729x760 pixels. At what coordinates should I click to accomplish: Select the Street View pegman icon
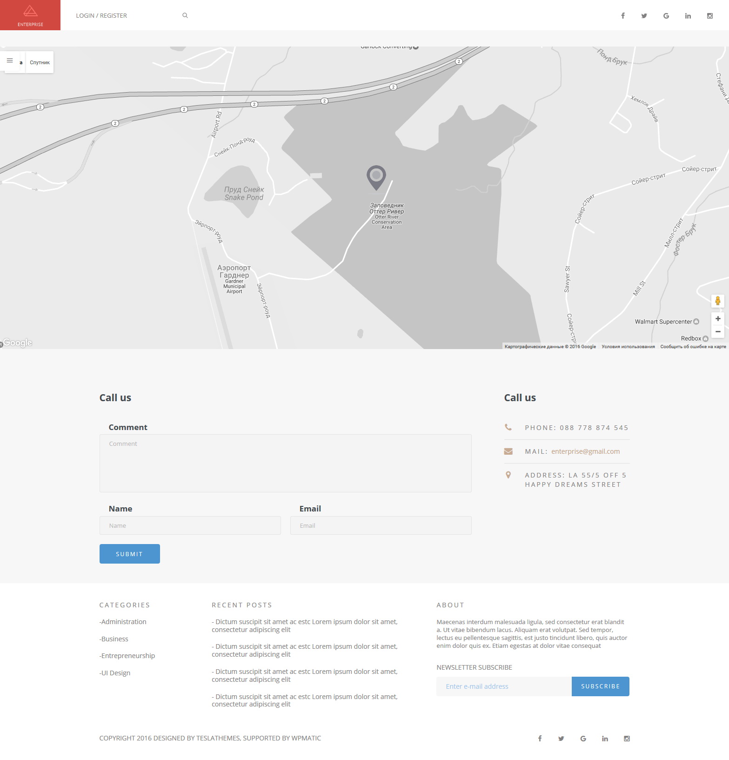click(x=718, y=301)
